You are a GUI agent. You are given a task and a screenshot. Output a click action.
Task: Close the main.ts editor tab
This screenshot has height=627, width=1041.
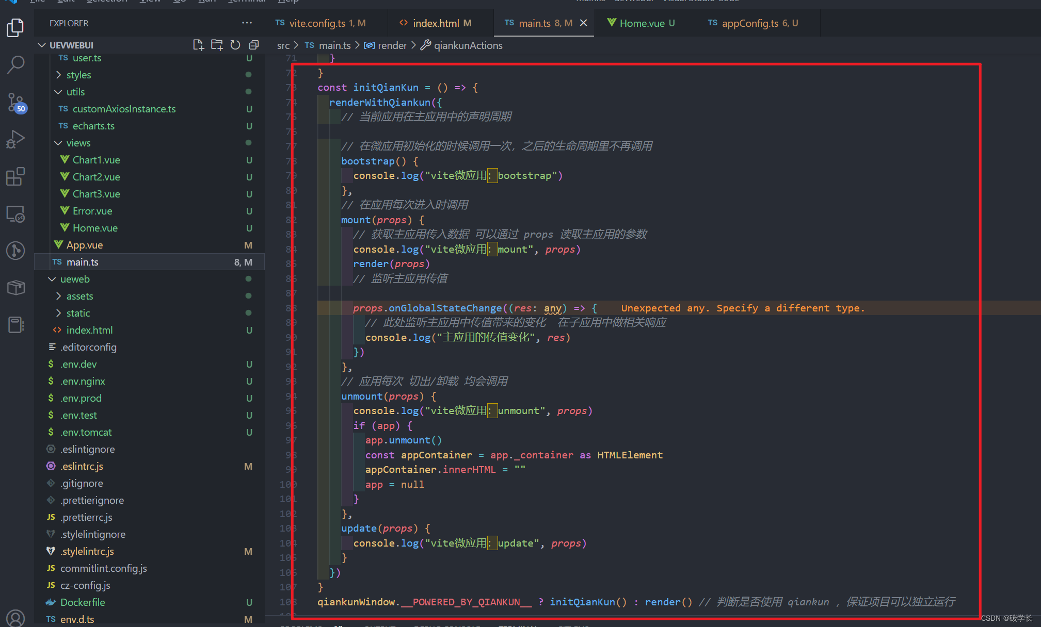coord(584,23)
